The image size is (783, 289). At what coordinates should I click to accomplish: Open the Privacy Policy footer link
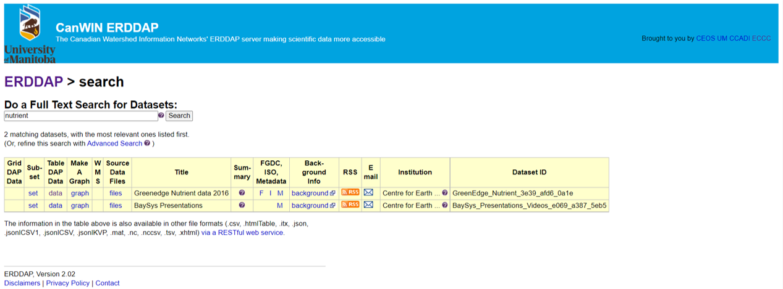coord(67,283)
